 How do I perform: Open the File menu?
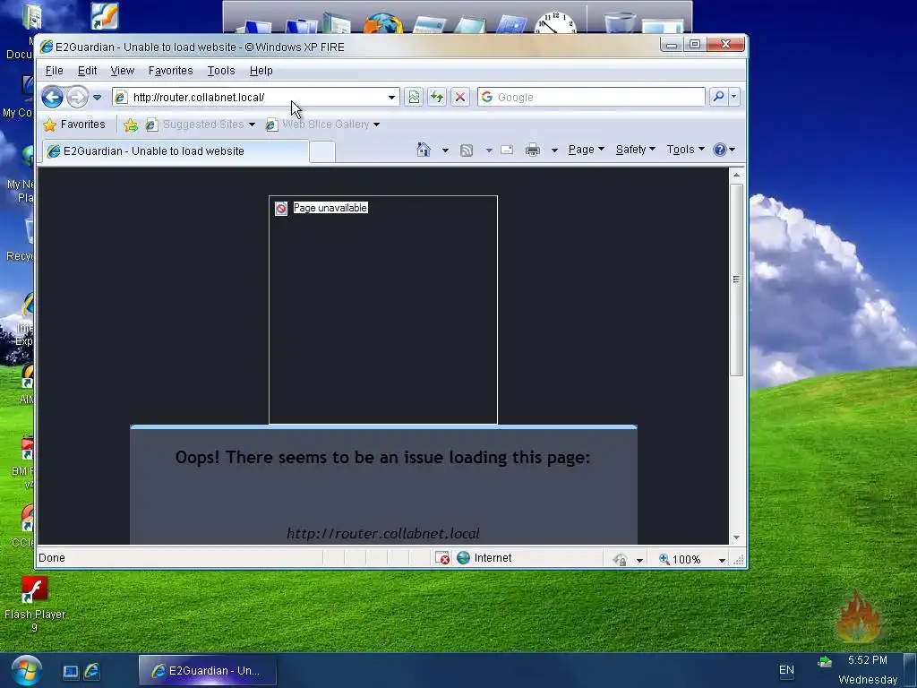(x=55, y=71)
